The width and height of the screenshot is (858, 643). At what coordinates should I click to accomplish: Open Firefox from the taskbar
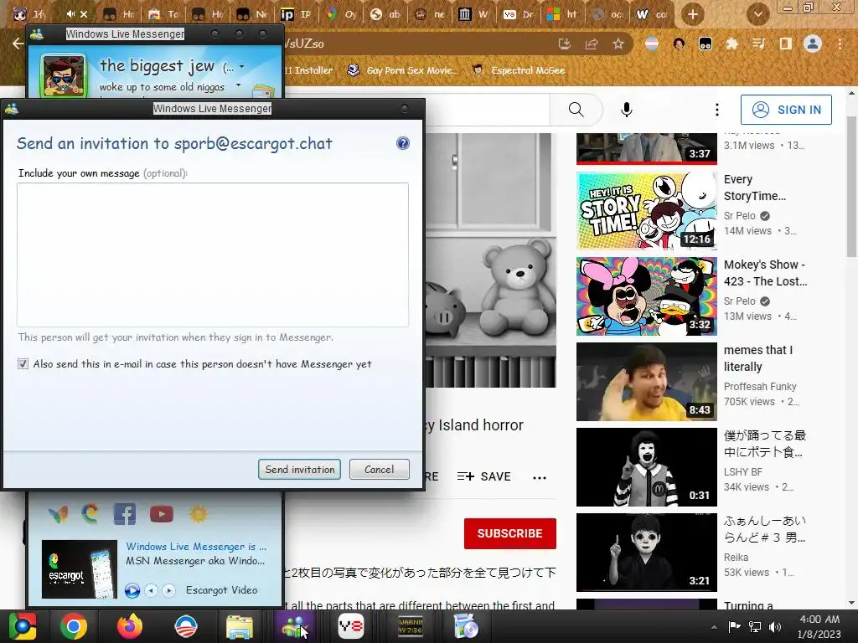(130, 626)
